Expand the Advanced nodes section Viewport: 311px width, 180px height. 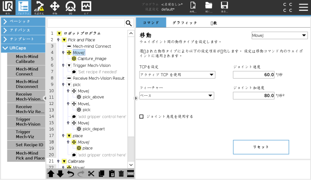pos(23,30)
